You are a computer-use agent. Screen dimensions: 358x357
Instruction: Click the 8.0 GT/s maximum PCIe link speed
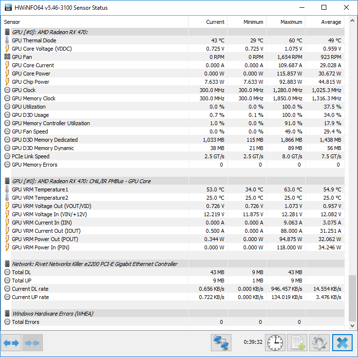click(292, 156)
